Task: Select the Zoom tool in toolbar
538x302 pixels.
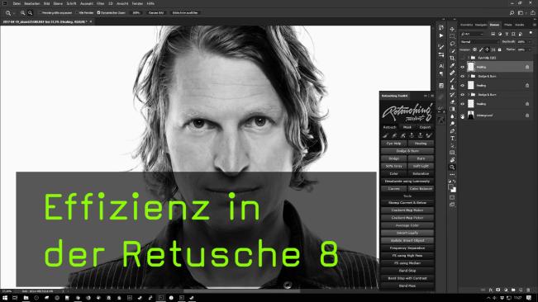Action: click(452, 168)
